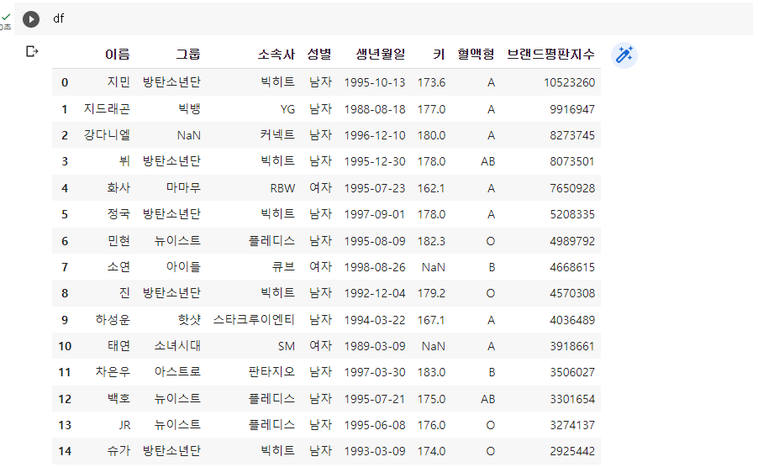Viewport: 758px width, 467px height.
Task: Select the 소녀시대 group cell
Action: click(177, 346)
